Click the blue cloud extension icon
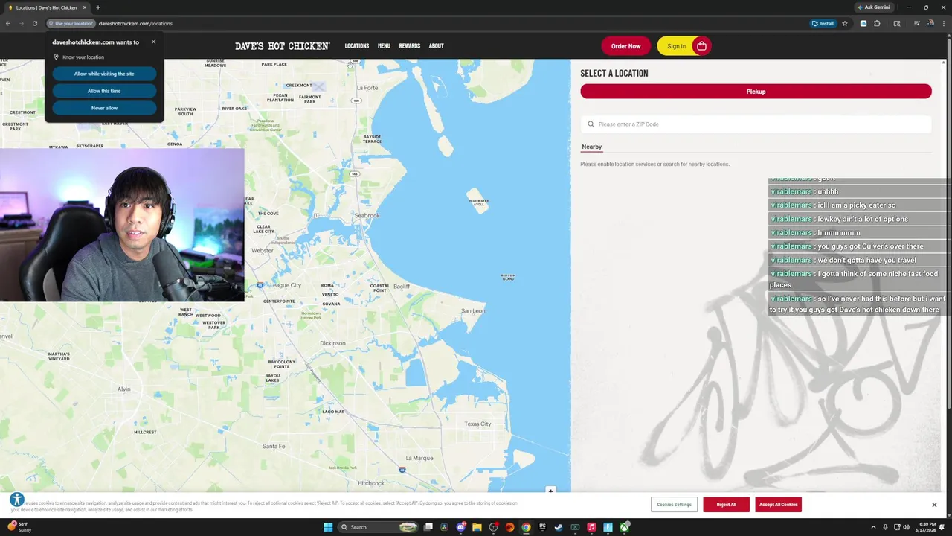The image size is (952, 536). (863, 23)
